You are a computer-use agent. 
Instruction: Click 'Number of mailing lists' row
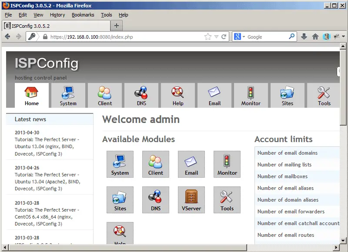(297, 165)
